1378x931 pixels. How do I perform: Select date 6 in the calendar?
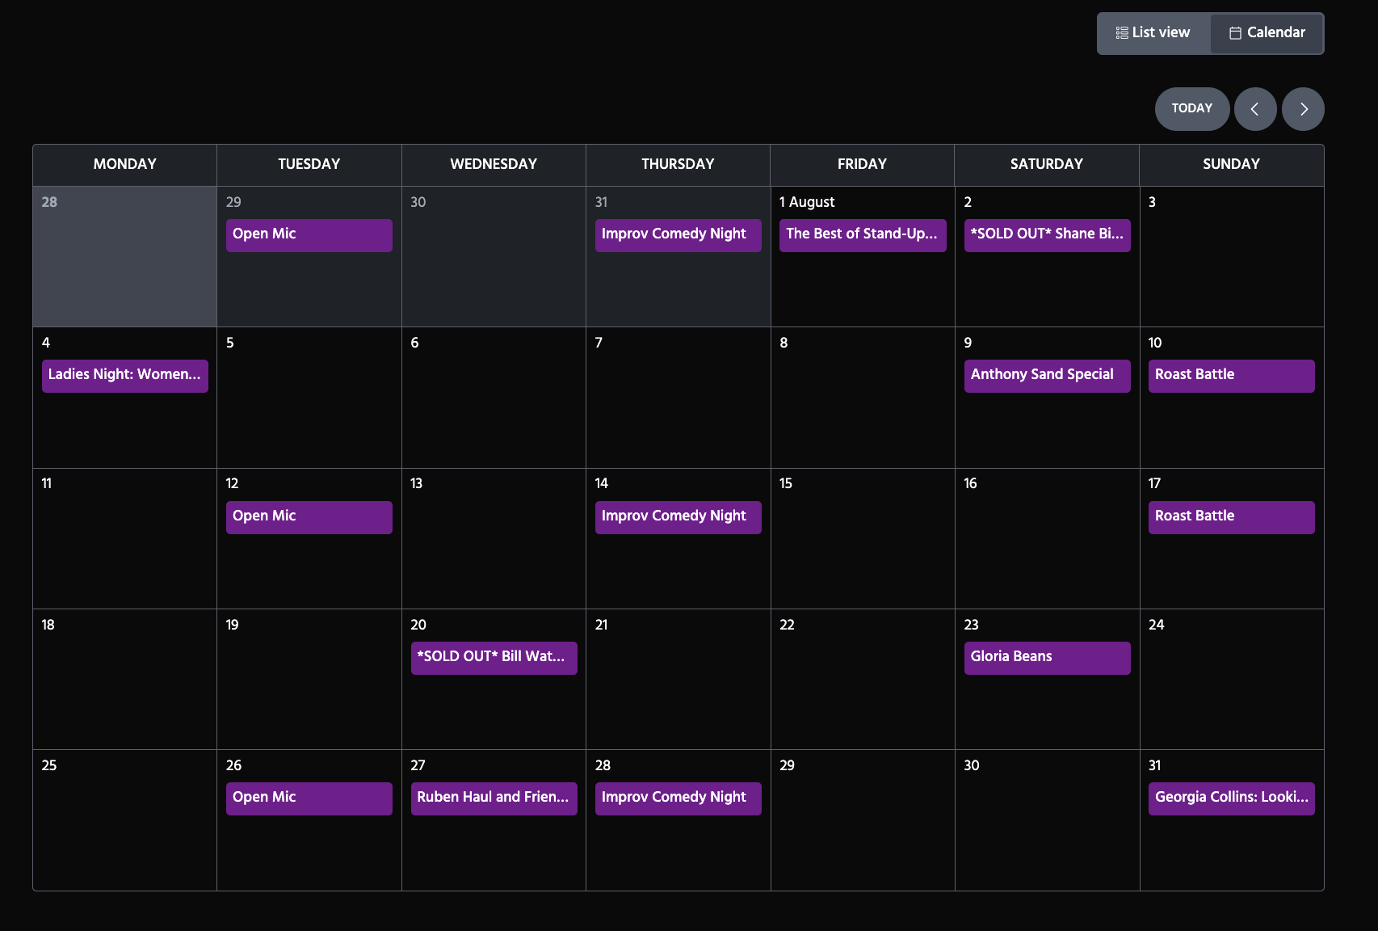[494, 398]
